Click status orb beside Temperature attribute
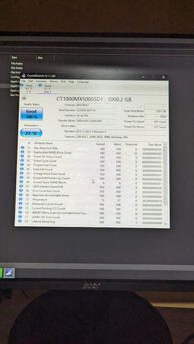 tap(21, 199)
